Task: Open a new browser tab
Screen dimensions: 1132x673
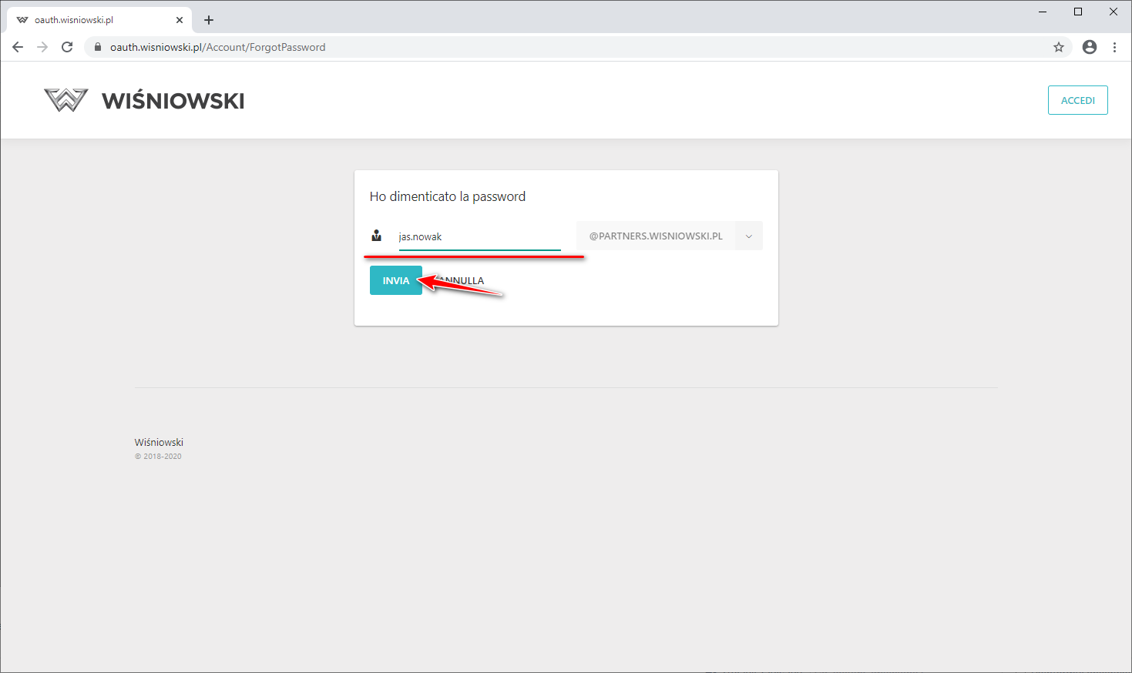Action: tap(209, 20)
